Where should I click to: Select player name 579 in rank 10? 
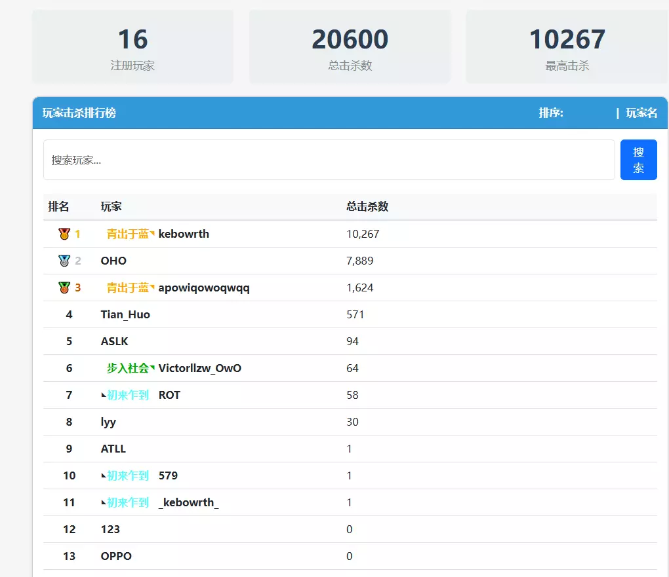(x=168, y=475)
